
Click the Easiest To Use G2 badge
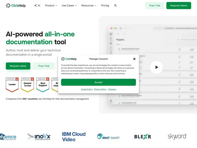click(27, 85)
